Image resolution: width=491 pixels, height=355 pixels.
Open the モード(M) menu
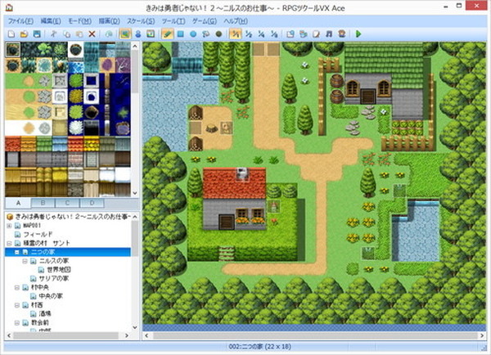point(80,21)
